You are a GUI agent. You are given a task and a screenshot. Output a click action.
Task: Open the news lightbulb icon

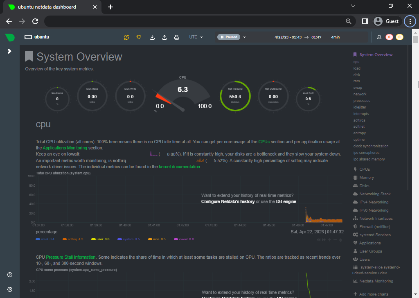pyautogui.click(x=139, y=37)
